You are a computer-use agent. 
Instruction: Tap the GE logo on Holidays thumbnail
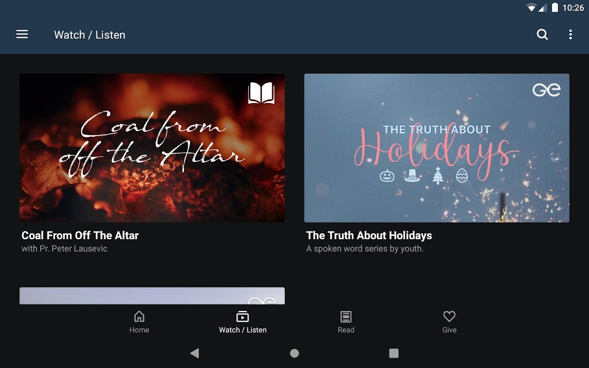(547, 90)
